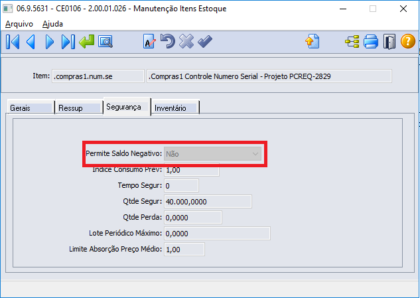Viewport: 420px width, 298px height.
Task: Click the document with up arrow icon
Action: point(313,42)
